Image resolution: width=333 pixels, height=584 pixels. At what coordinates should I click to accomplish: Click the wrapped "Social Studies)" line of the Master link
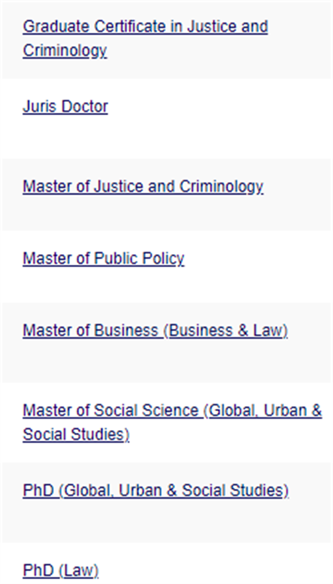click(76, 435)
